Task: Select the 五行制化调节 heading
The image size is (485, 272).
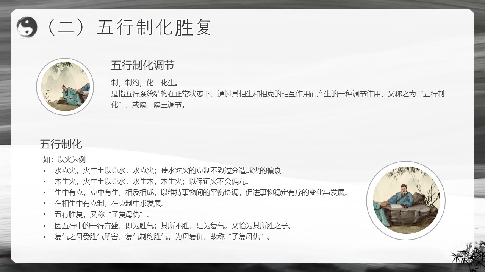Action: (142, 65)
